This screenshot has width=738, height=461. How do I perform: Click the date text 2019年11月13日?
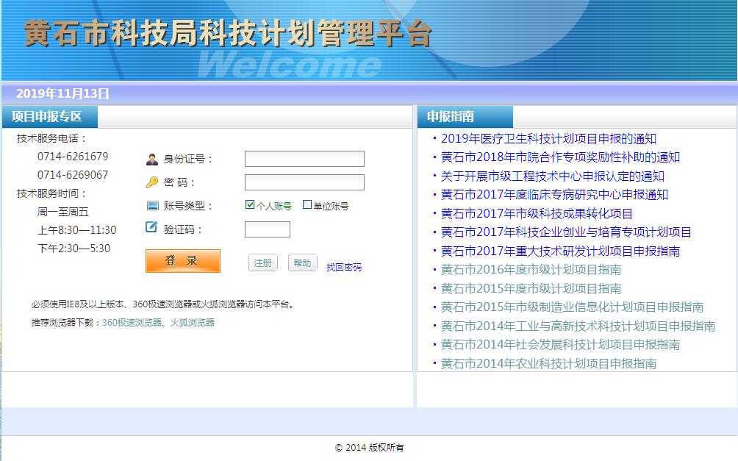click(62, 93)
